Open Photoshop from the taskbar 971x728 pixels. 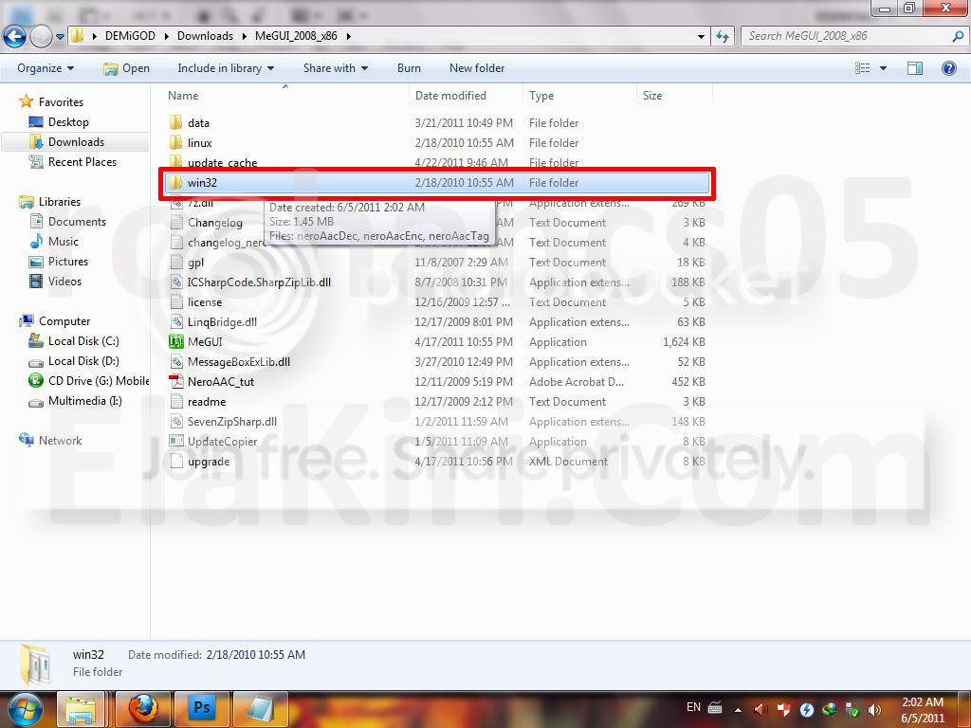pyautogui.click(x=202, y=709)
